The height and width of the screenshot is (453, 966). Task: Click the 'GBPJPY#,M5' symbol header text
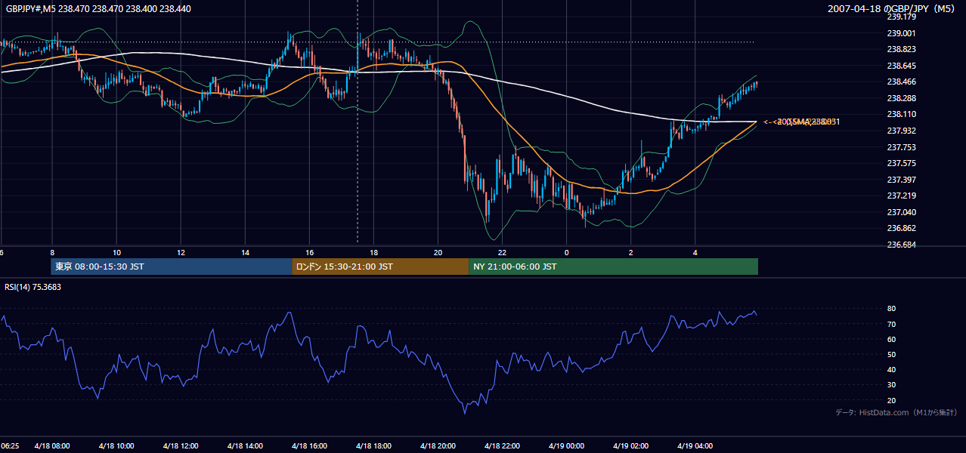click(30, 8)
